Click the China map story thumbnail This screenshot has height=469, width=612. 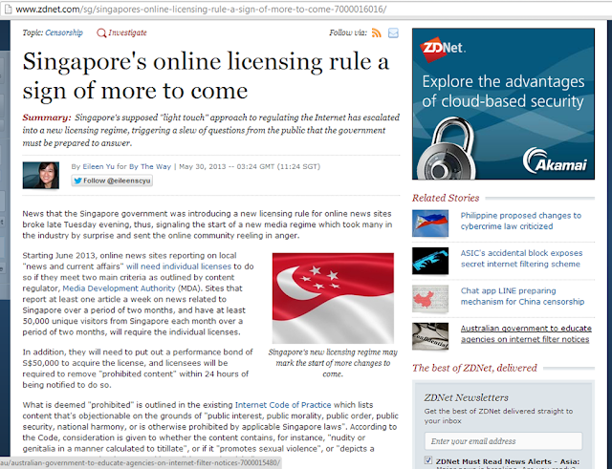[x=430, y=299]
